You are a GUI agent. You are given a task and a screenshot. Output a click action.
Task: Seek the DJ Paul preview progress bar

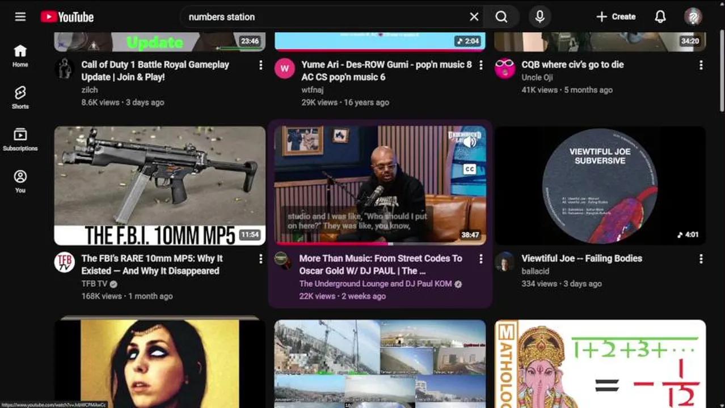380,244
